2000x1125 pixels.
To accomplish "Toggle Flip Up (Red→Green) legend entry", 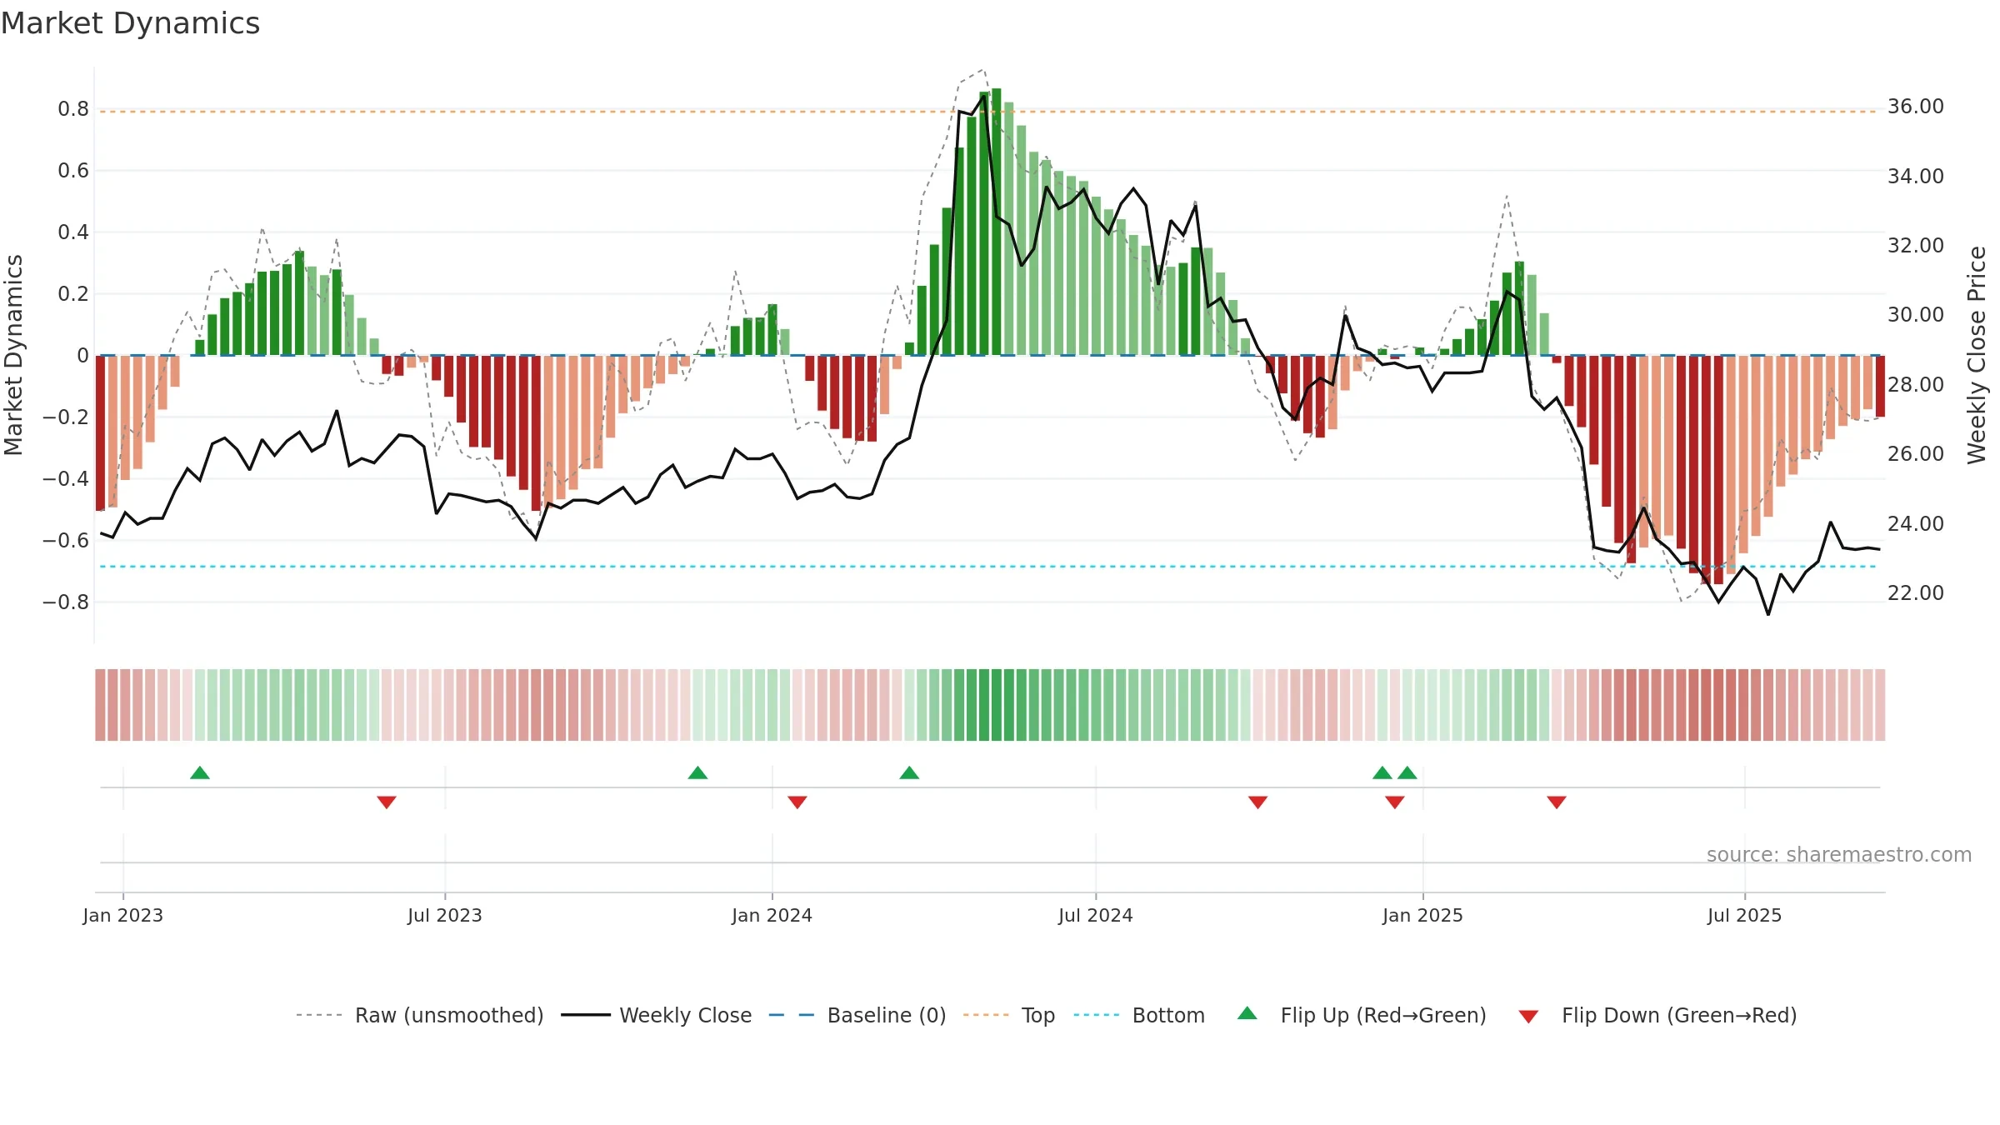I will 1362,1015.
